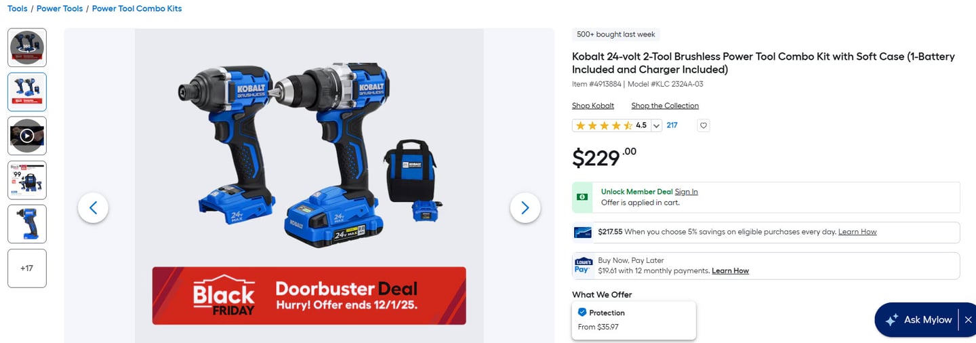Screen dimensions: 976x343
Task: Go to previous product image arrow
Action: point(94,208)
